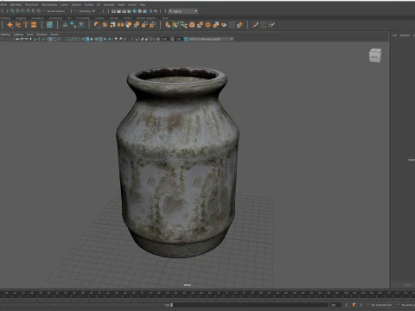This screenshot has width=415, height=311.
Task: Select the pencil Multi-Cut tool on the shelf
Action: point(255,25)
